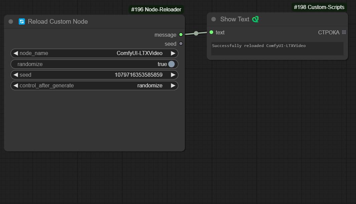The width and height of the screenshot is (356, 204).
Task: Click the wire reroute dot between the two nodes
Action: tap(196, 33)
